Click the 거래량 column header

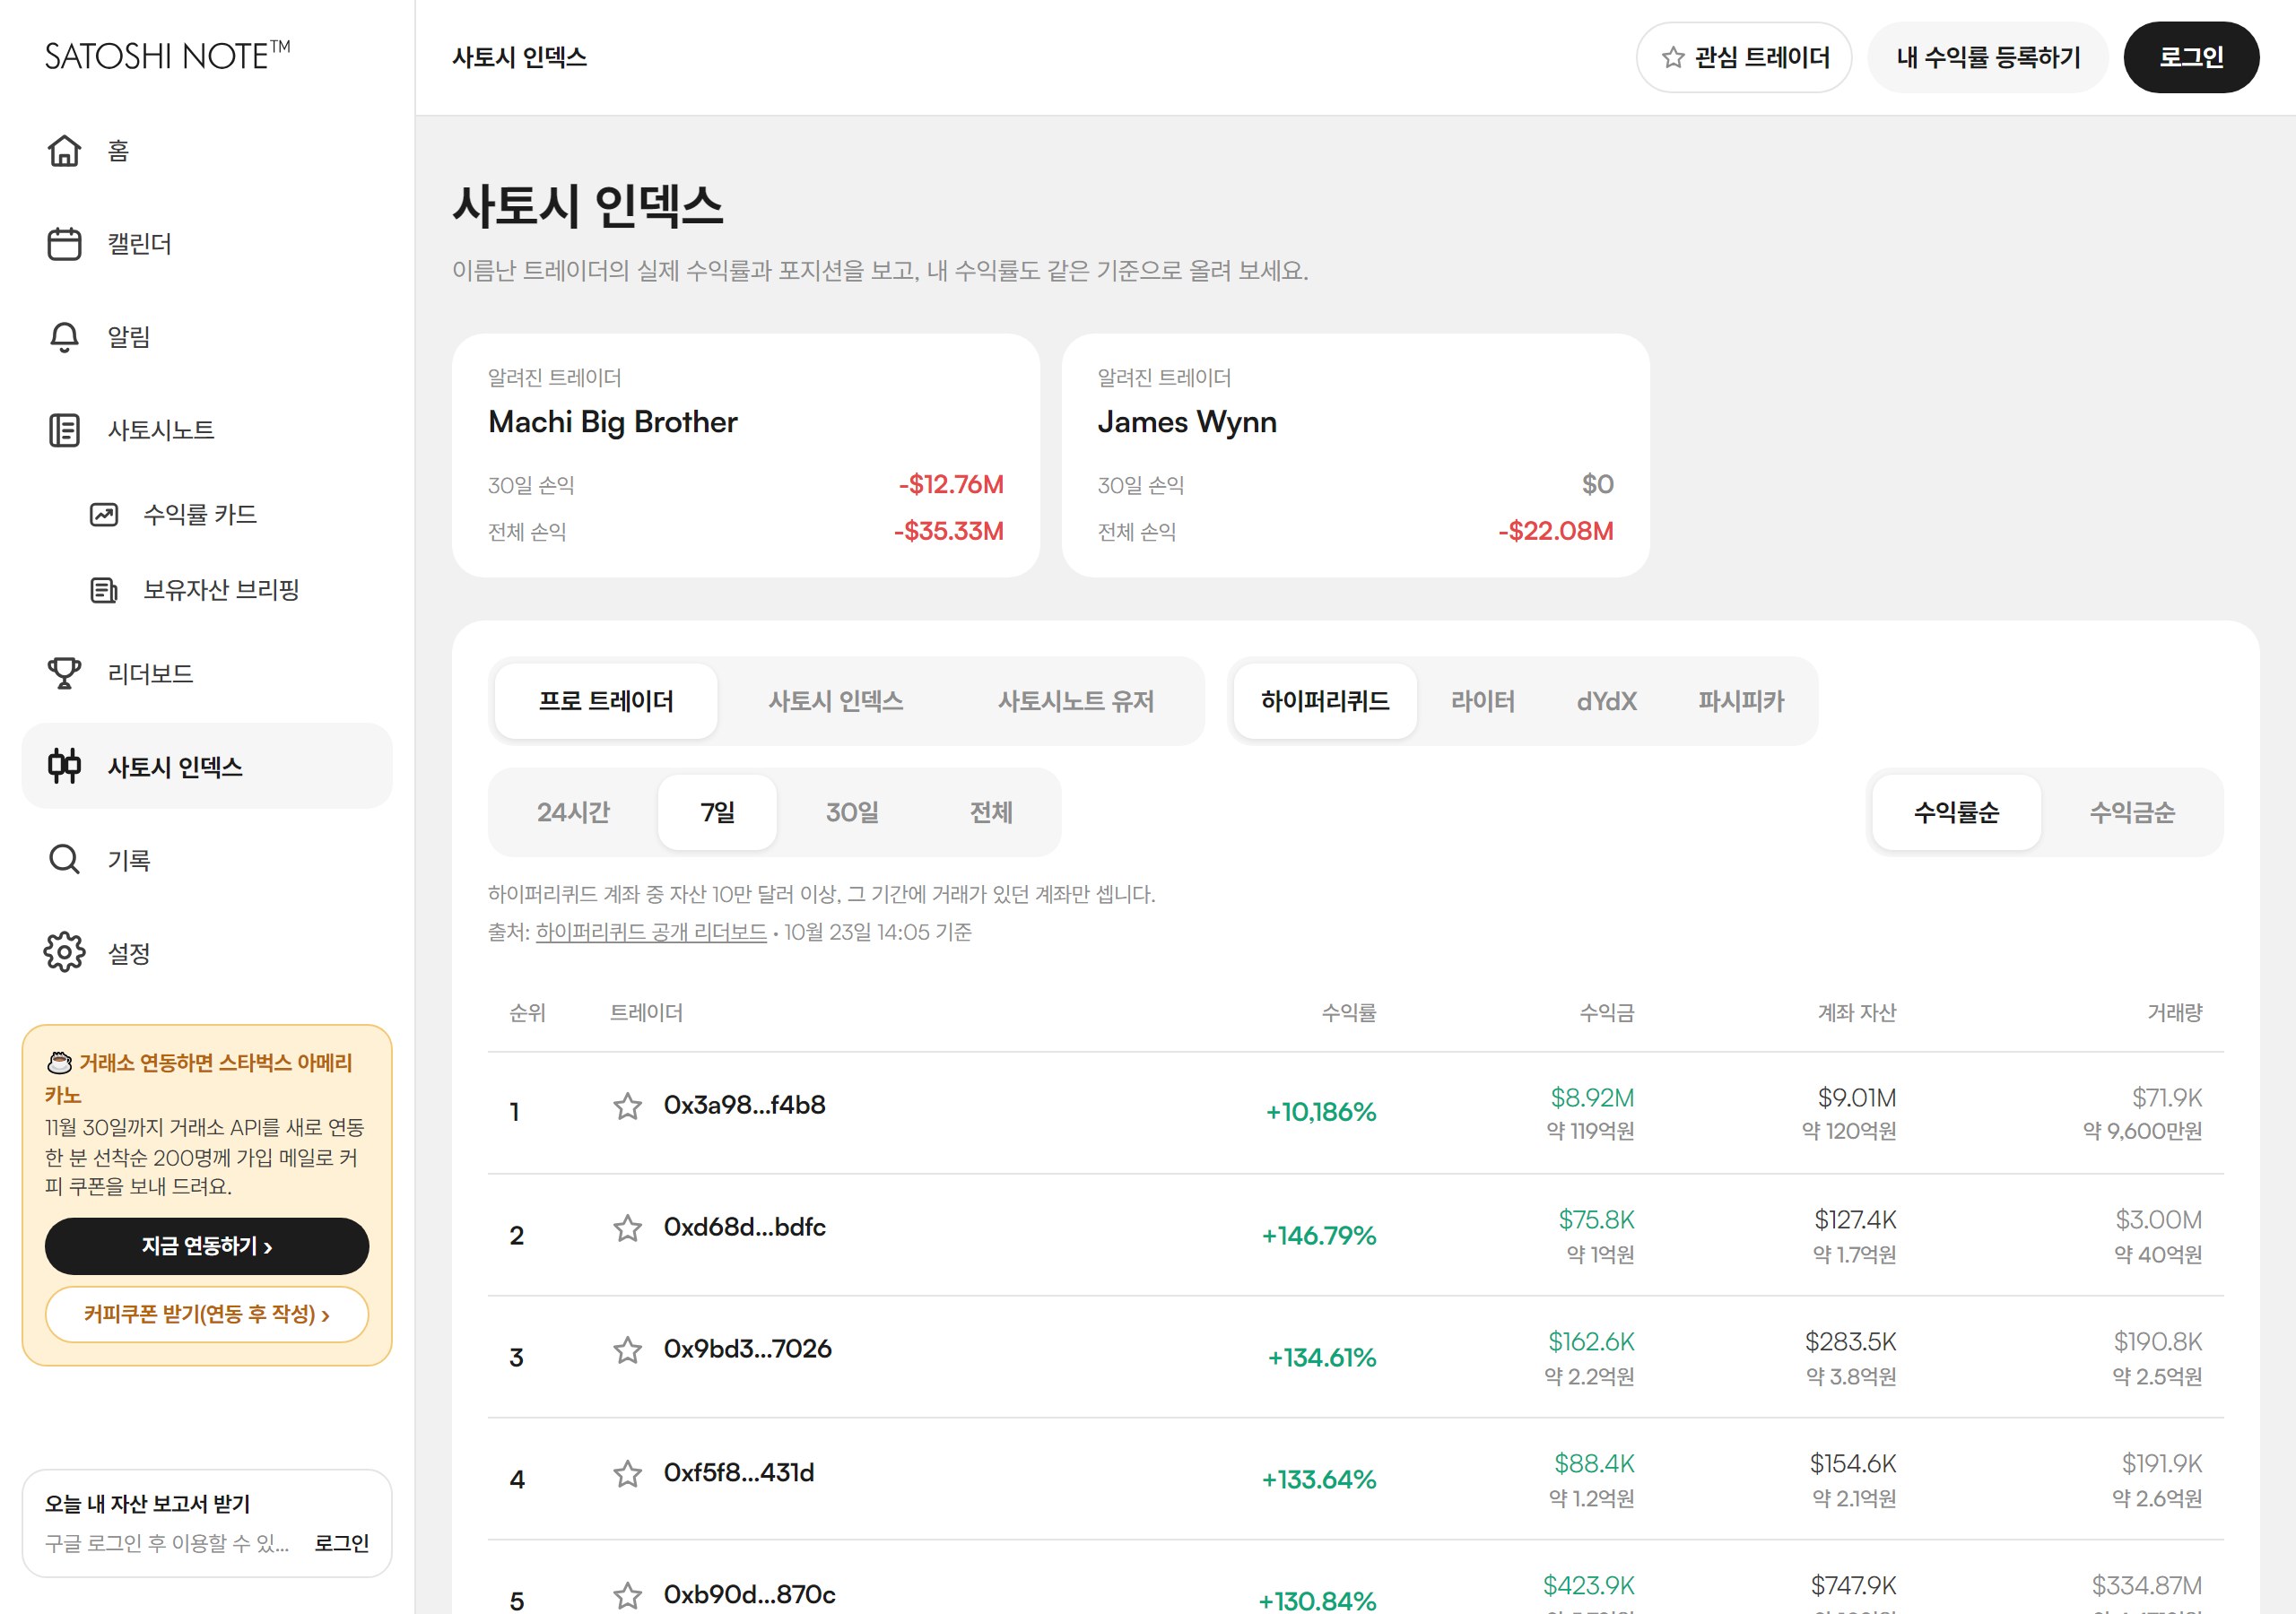tap(2175, 1013)
